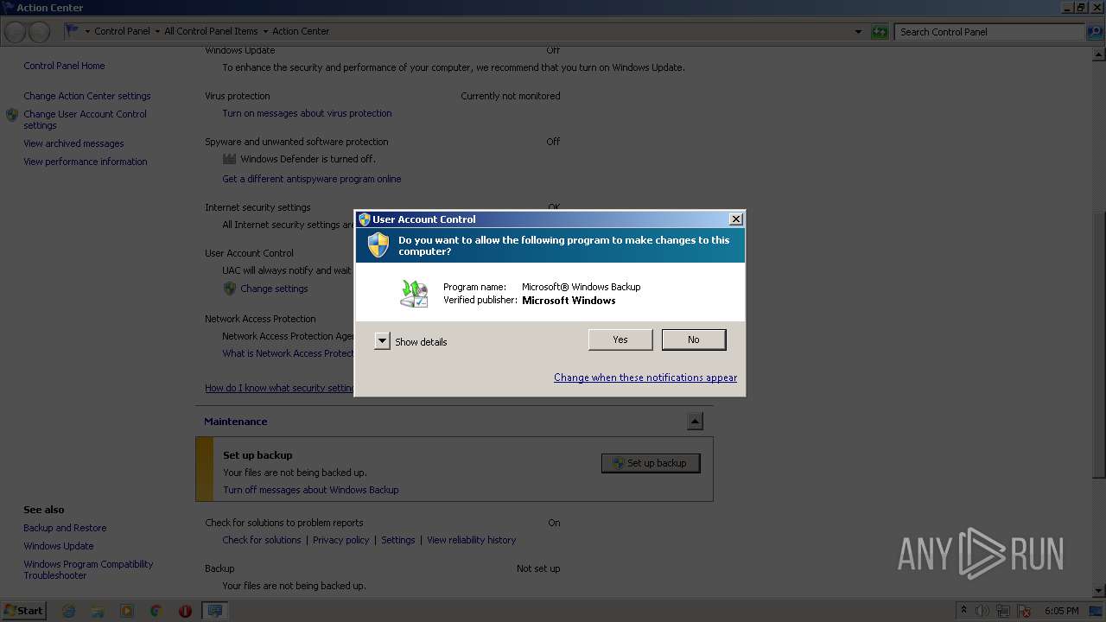The width and height of the screenshot is (1106, 622).
Task: Open Control Panel Home link
Action: (64, 66)
